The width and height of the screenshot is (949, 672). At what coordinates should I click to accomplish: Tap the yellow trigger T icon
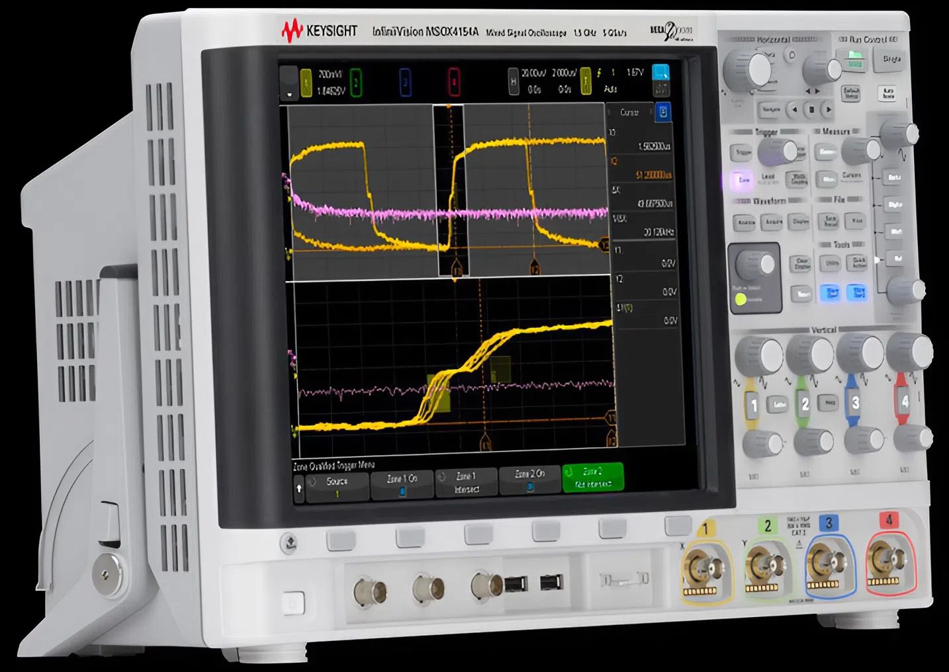[586, 81]
